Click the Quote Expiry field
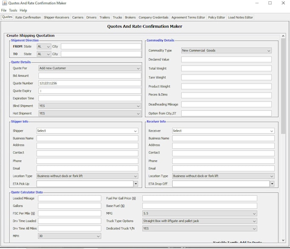The image size is (290, 249). tap(90, 91)
